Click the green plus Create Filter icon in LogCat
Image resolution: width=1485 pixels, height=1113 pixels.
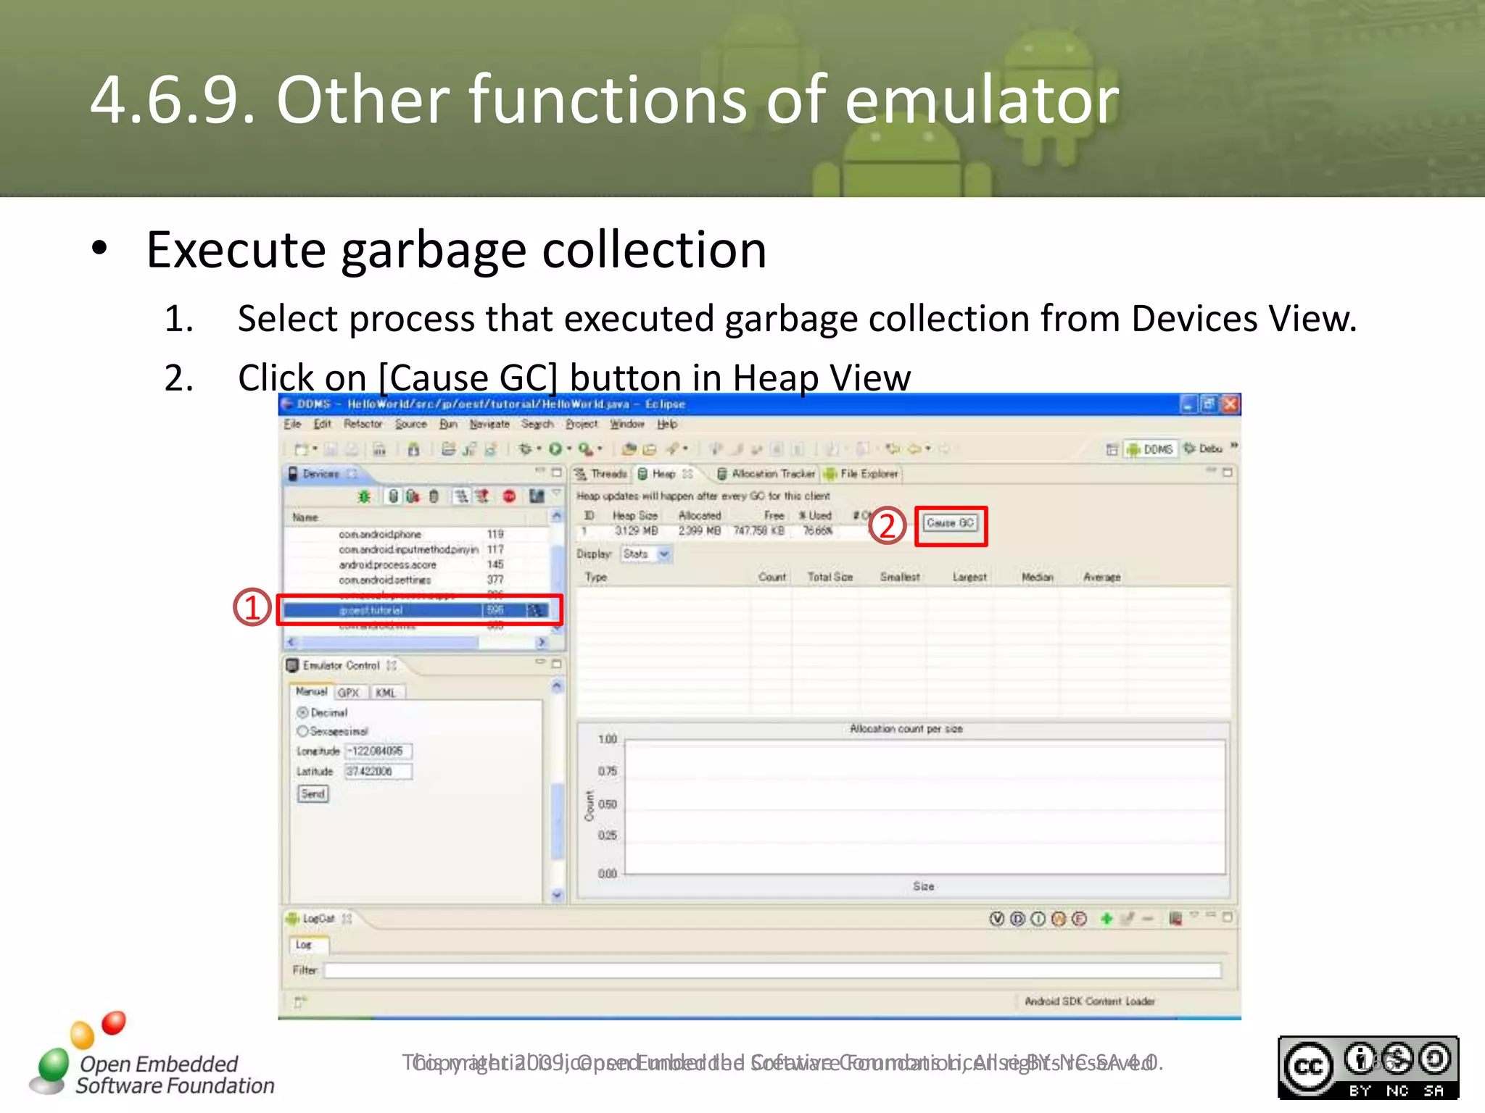tap(1106, 919)
